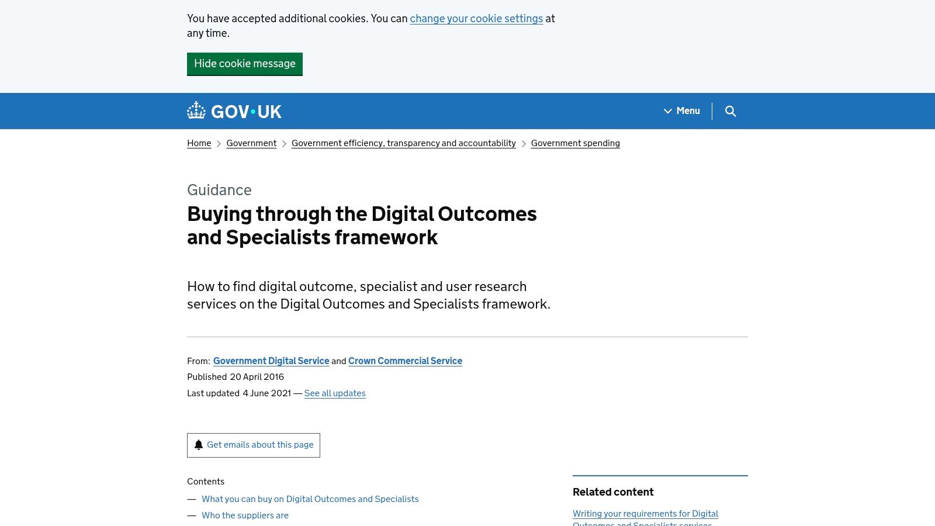Click the bell icon on Get emails button
The image size is (935, 526).
[199, 445]
